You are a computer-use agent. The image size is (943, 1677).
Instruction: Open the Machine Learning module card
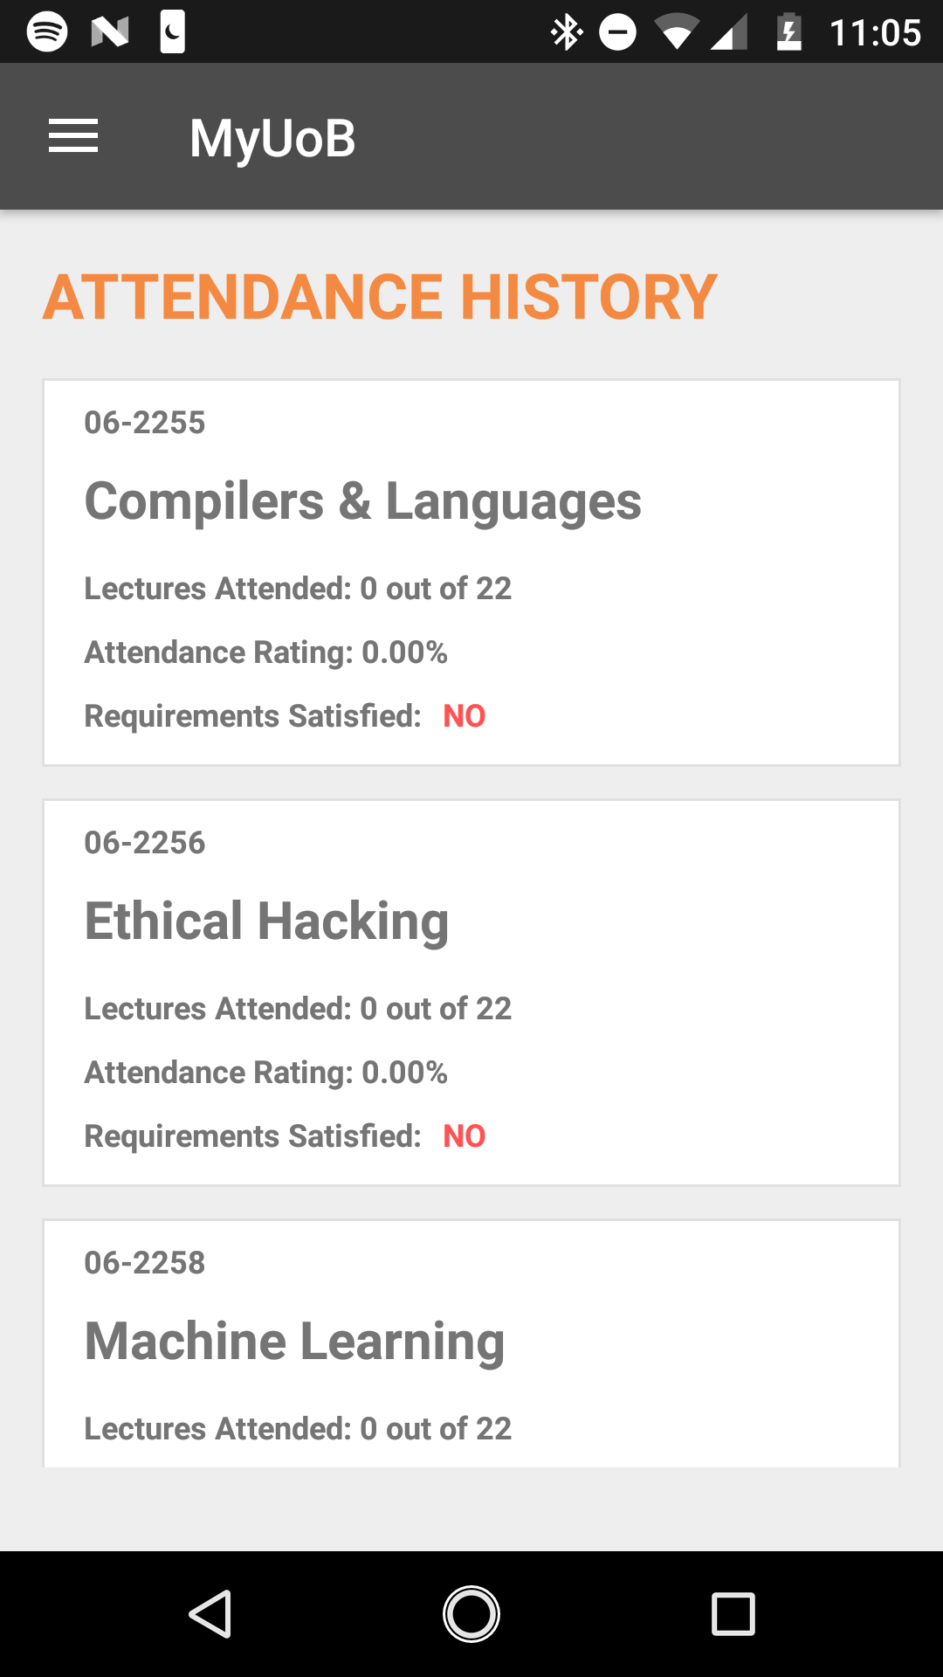(471, 1343)
